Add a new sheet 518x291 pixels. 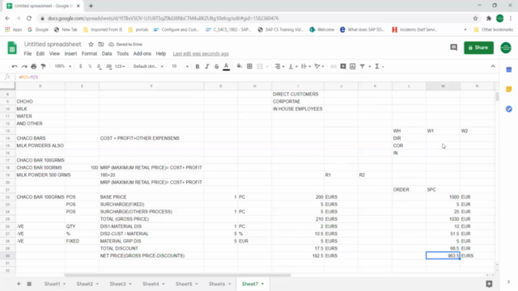pos(19,284)
